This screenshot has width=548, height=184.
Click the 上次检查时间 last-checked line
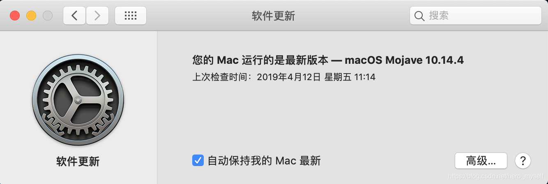(284, 77)
